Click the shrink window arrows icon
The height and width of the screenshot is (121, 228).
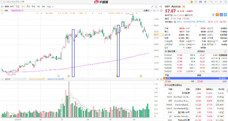coord(211,2)
